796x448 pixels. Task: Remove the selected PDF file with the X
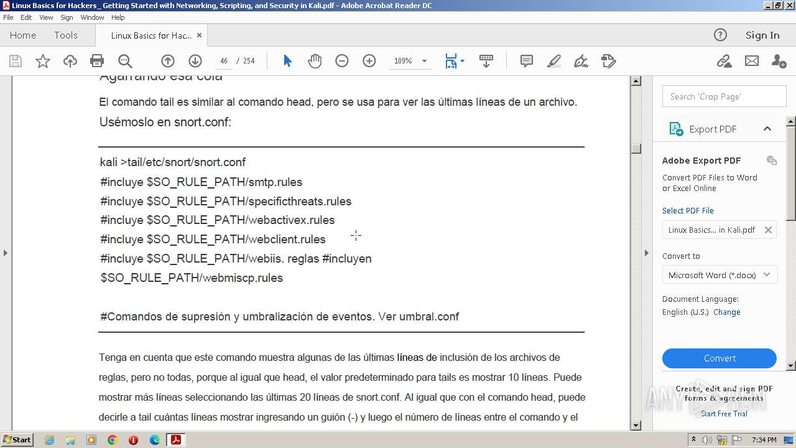pos(768,230)
